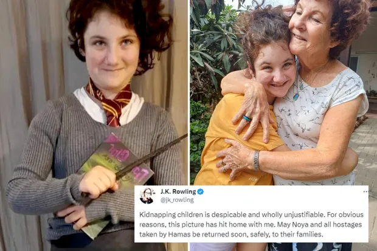Open the right photo of the hug
This screenshot has width=377, height=251.
pos(283,92)
